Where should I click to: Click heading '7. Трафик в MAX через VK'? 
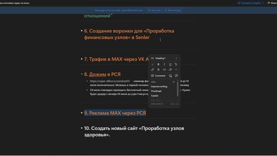pyautogui.click(x=116, y=59)
